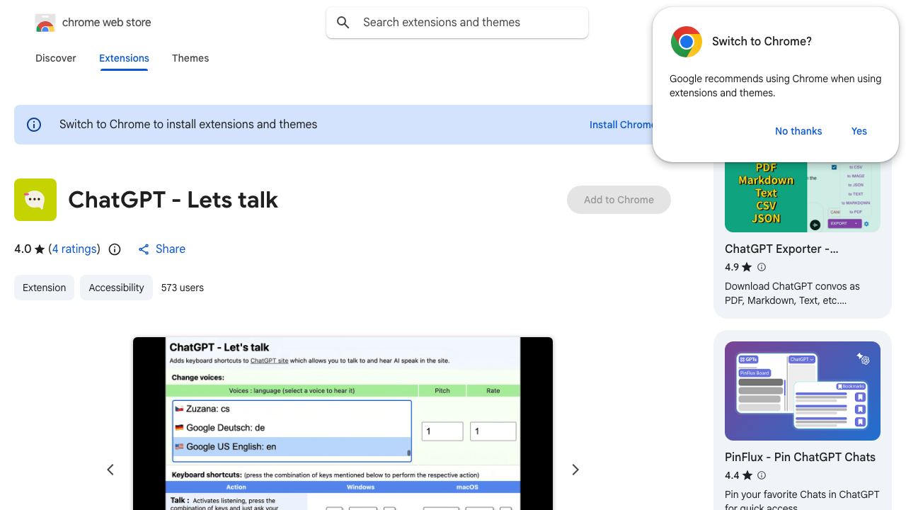Click the Chrome logo in the popup
906x510 pixels.
click(687, 42)
